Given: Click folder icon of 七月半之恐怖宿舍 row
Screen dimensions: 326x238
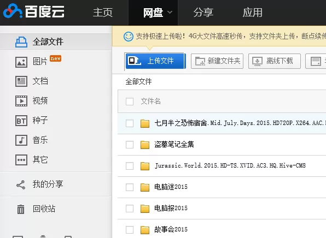Looking at the screenshot, I should (x=145, y=123).
